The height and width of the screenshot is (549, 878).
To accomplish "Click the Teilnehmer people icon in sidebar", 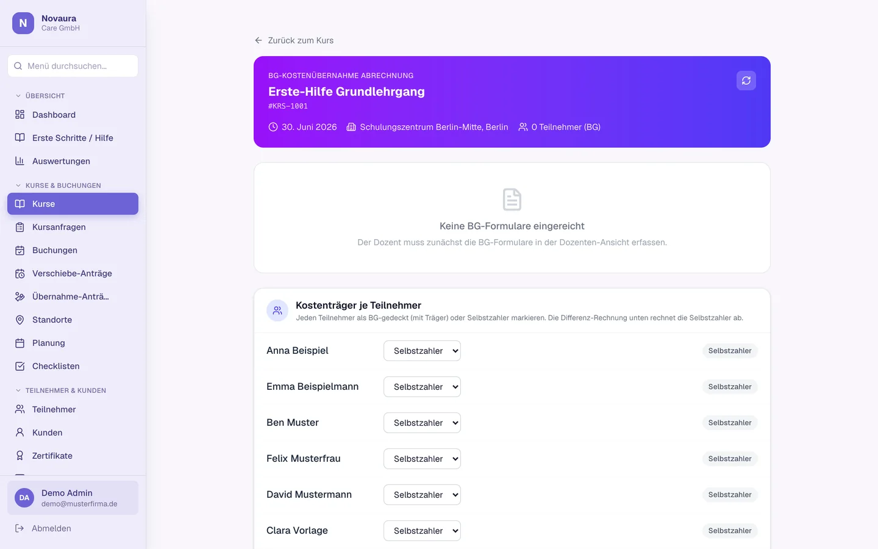I will (x=20, y=409).
